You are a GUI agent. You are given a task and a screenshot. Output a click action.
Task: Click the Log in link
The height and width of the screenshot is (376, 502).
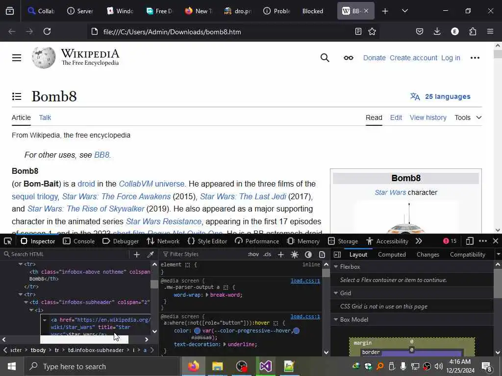(451, 58)
